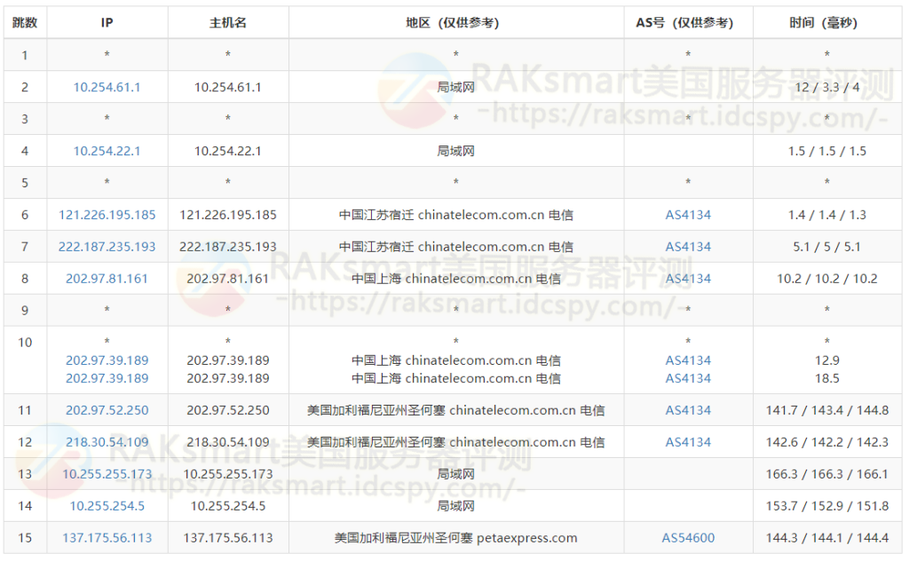
Task: Select the time value 141.7 / 143.4 / 144.8
Action: [x=827, y=410]
